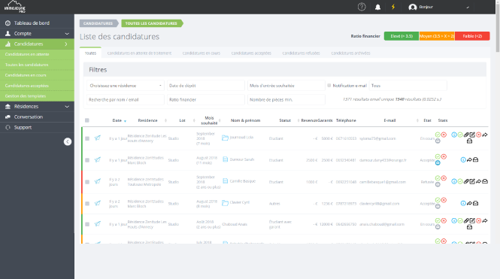
Task: Switch to the Candidatures en cours tab
Action: point(202,53)
